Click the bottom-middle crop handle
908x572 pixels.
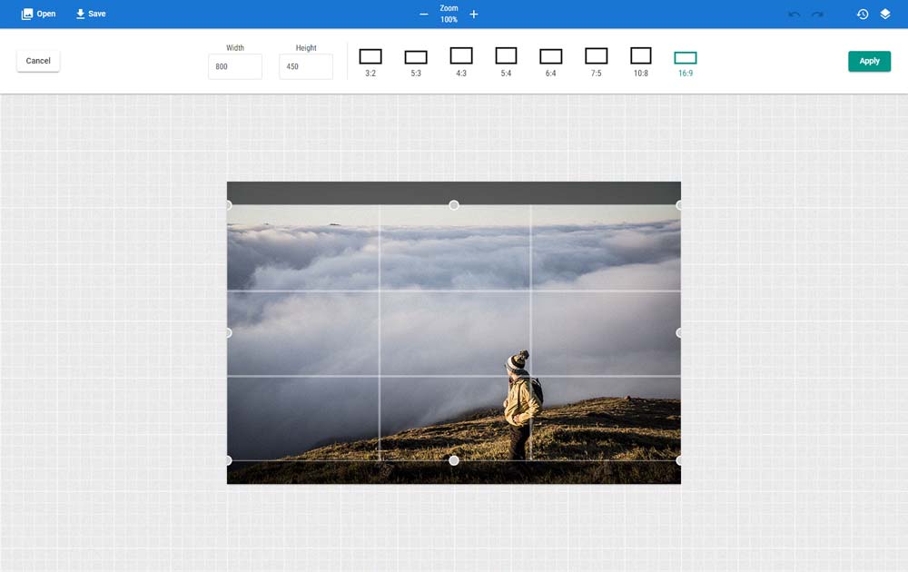point(454,460)
